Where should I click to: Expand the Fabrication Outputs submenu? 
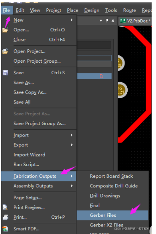39,176
